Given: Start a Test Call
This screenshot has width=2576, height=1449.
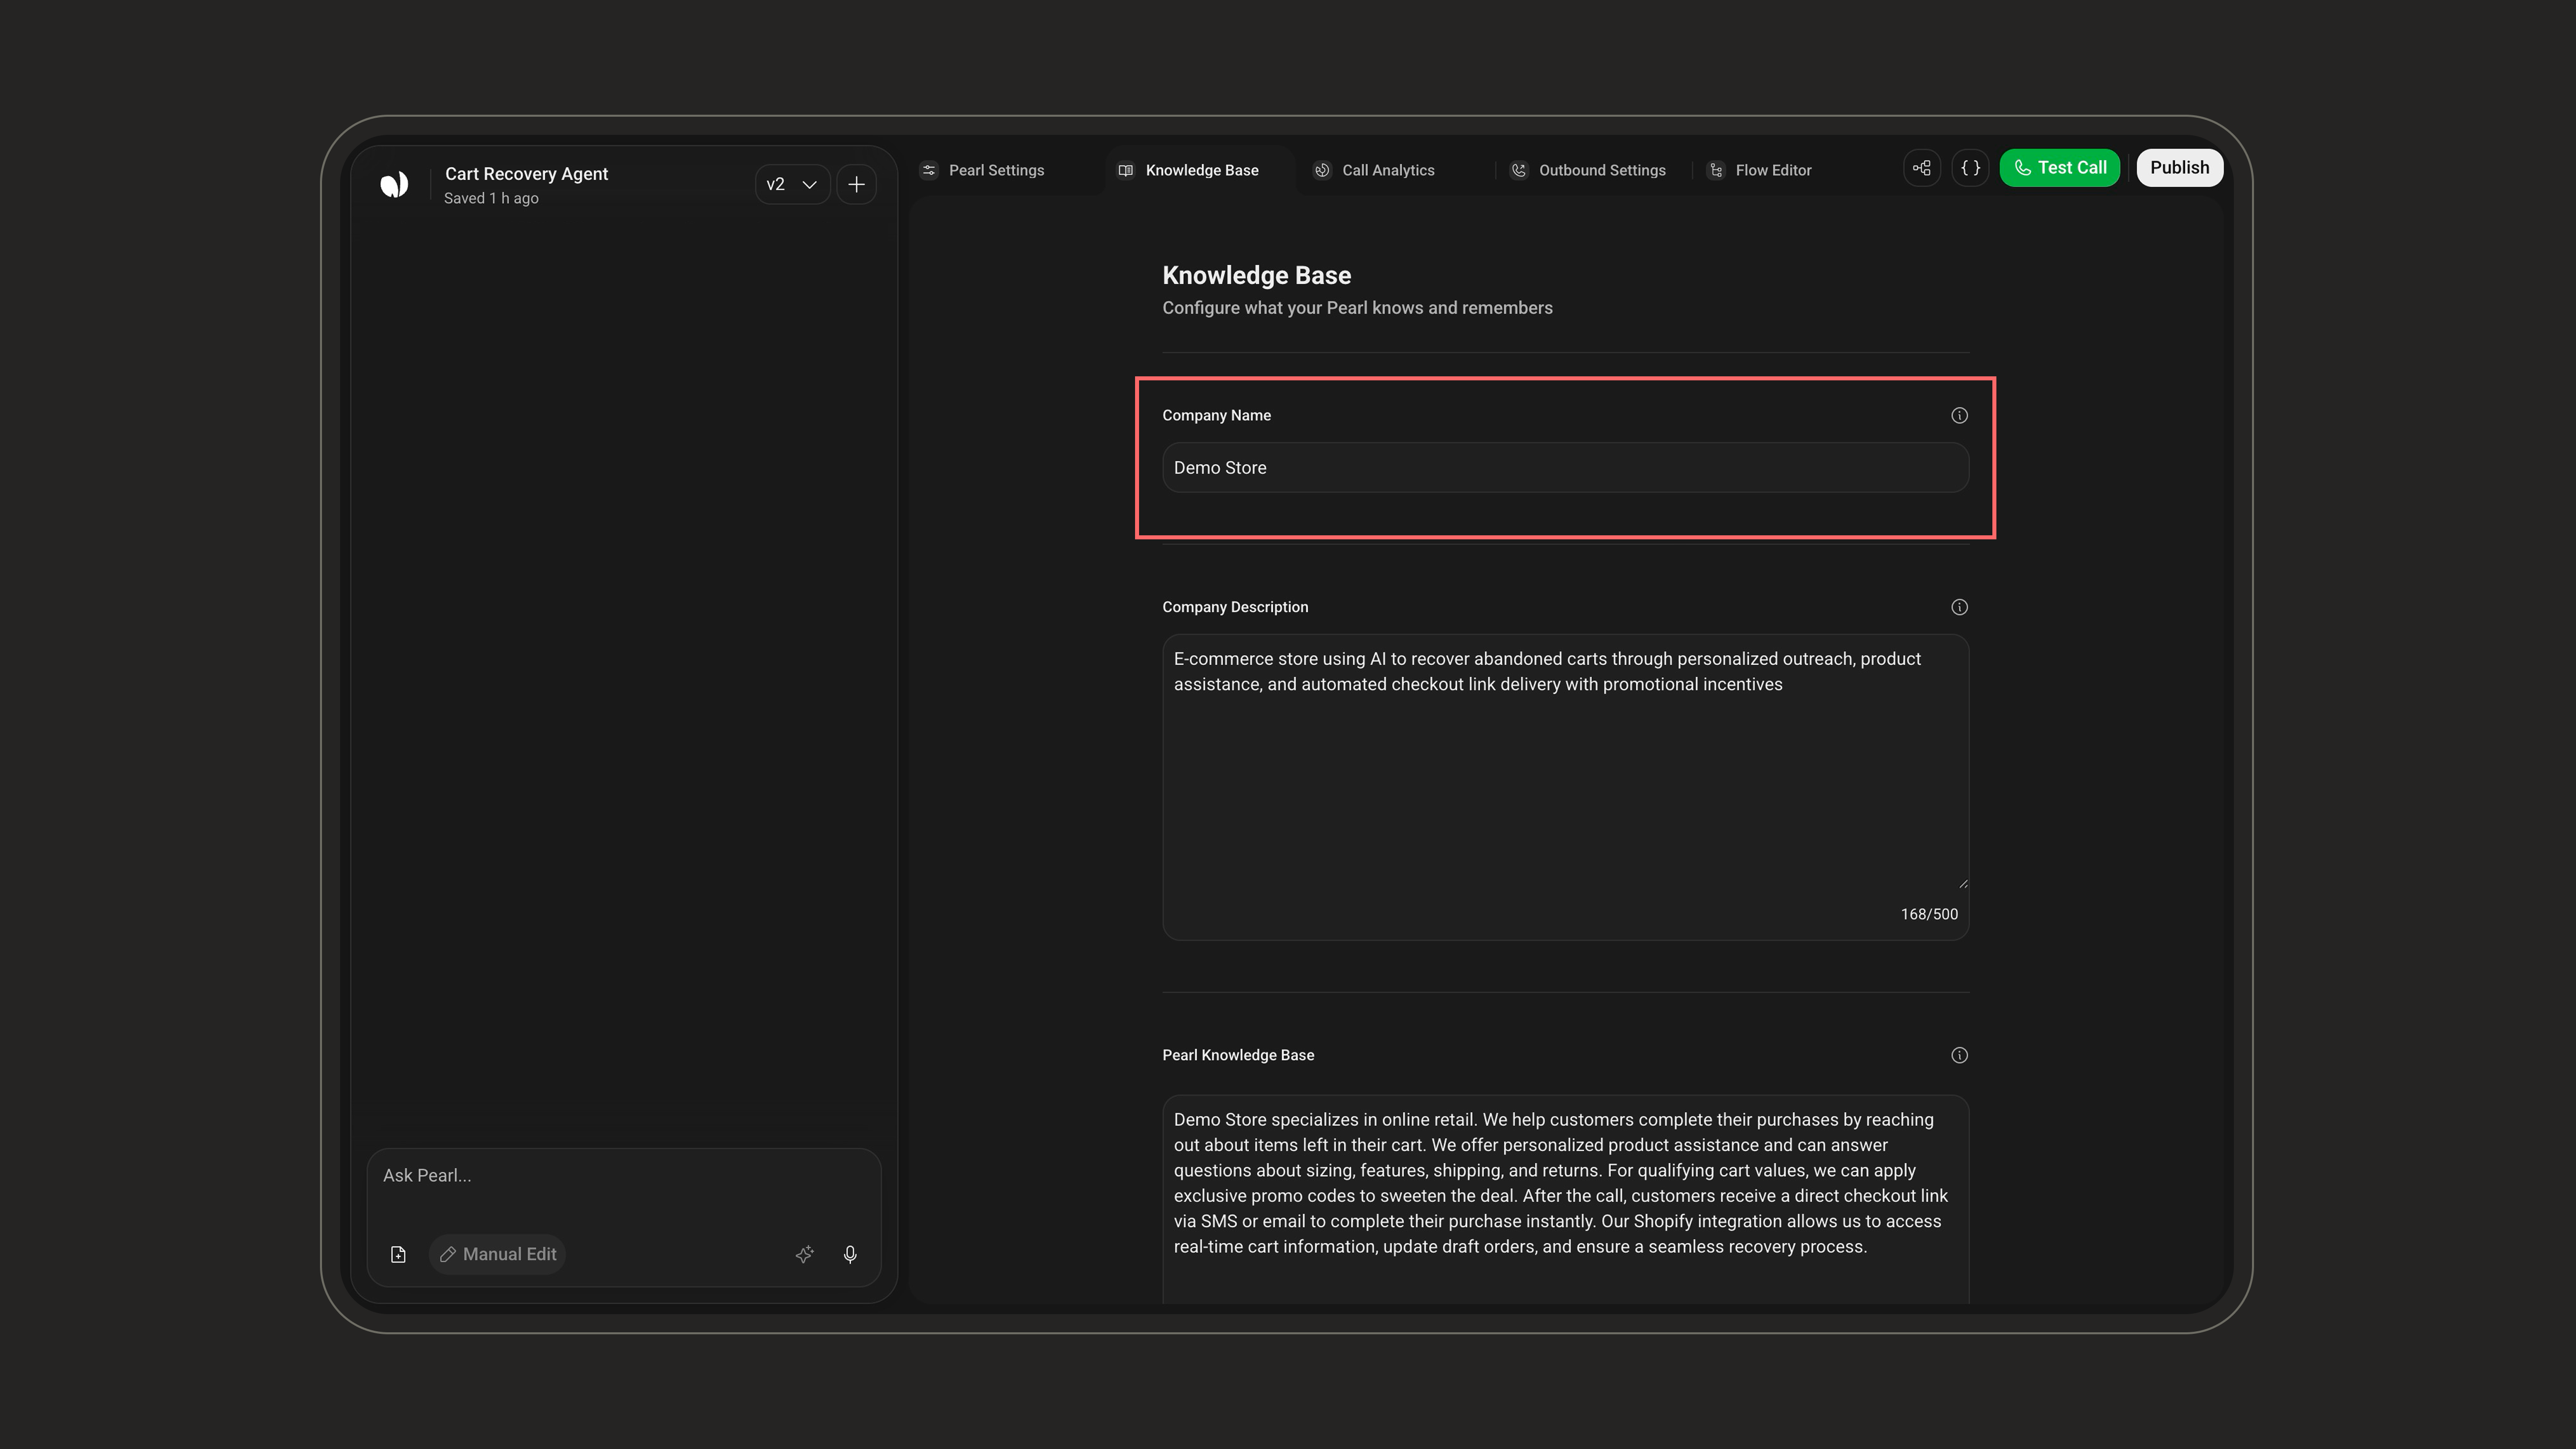Looking at the screenshot, I should click(x=2059, y=168).
